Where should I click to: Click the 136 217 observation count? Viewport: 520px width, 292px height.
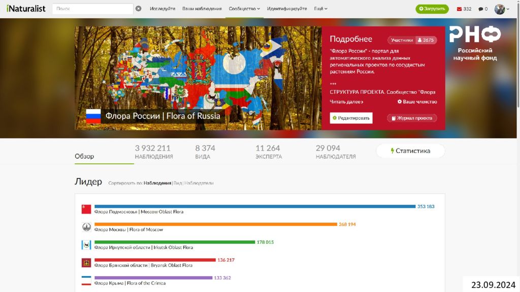[226, 260]
